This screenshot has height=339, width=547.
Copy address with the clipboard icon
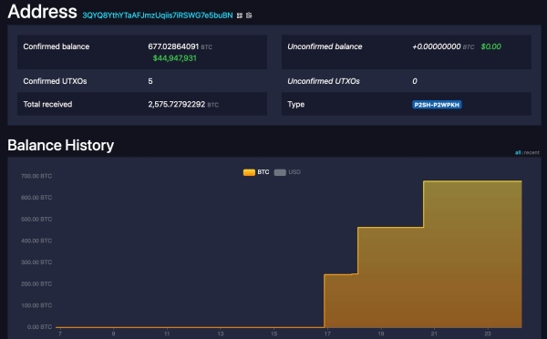(249, 15)
